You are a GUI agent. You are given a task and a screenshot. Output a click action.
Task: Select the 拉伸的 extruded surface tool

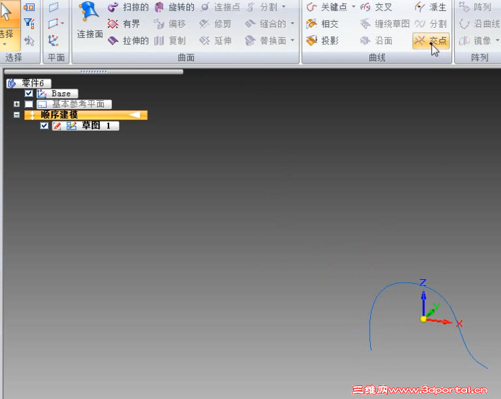click(x=128, y=41)
